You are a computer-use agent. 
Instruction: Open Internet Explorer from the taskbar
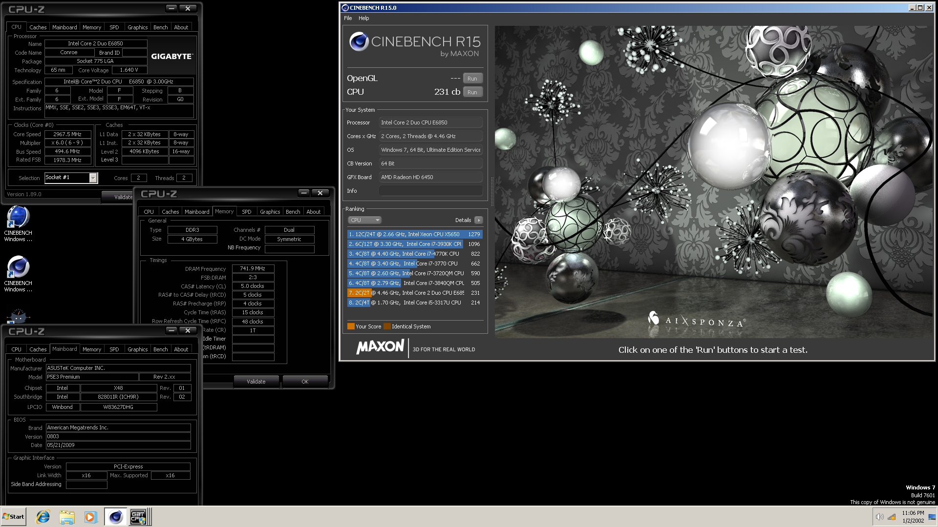tap(43, 517)
